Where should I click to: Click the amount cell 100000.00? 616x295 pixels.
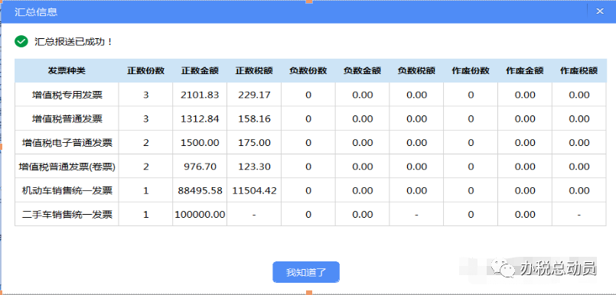(x=200, y=215)
